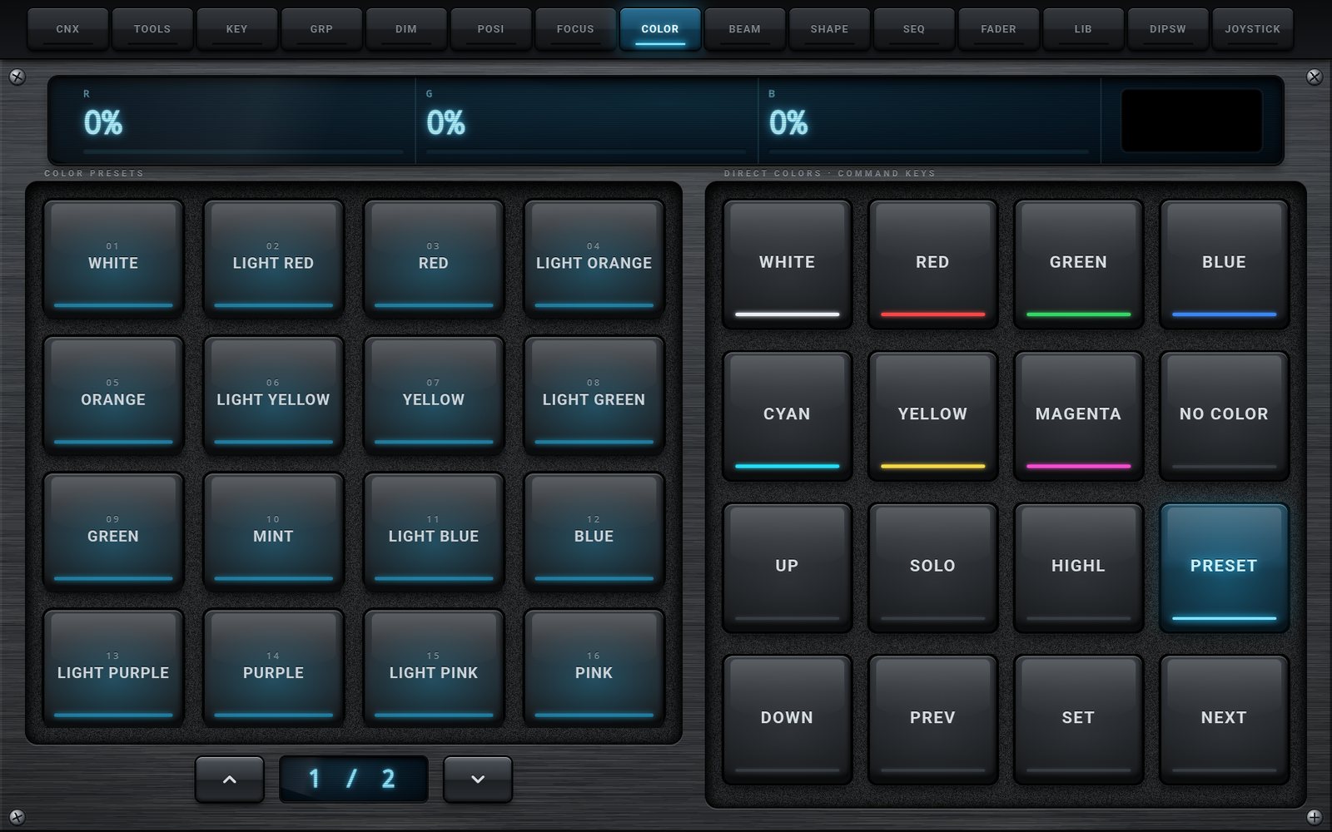This screenshot has height=832, width=1332.
Task: Choose direct color YELLOW key
Action: [x=932, y=415]
